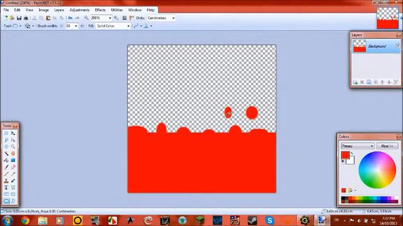
Task: Open the File menu
Action: pyautogui.click(x=6, y=10)
